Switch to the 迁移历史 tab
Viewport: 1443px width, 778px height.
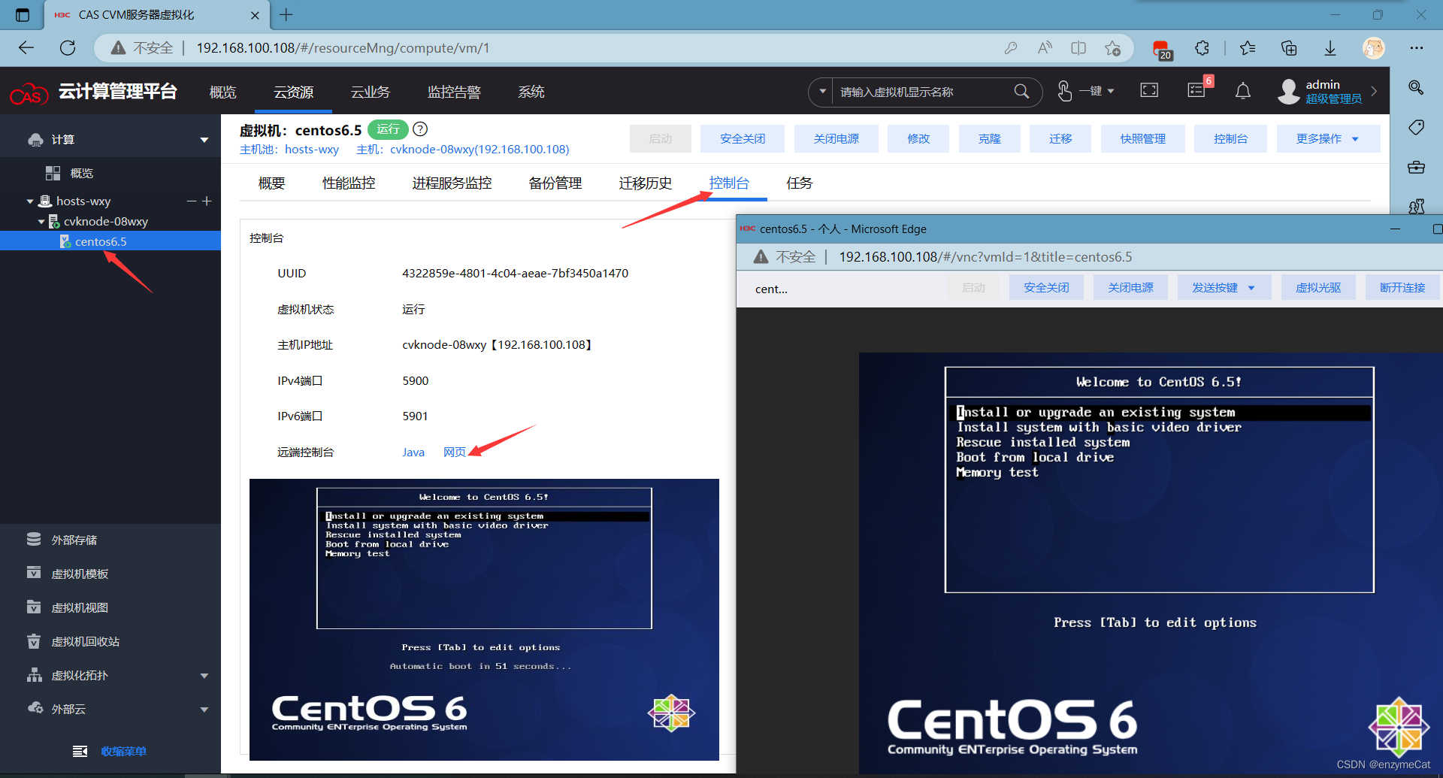pyautogui.click(x=646, y=183)
